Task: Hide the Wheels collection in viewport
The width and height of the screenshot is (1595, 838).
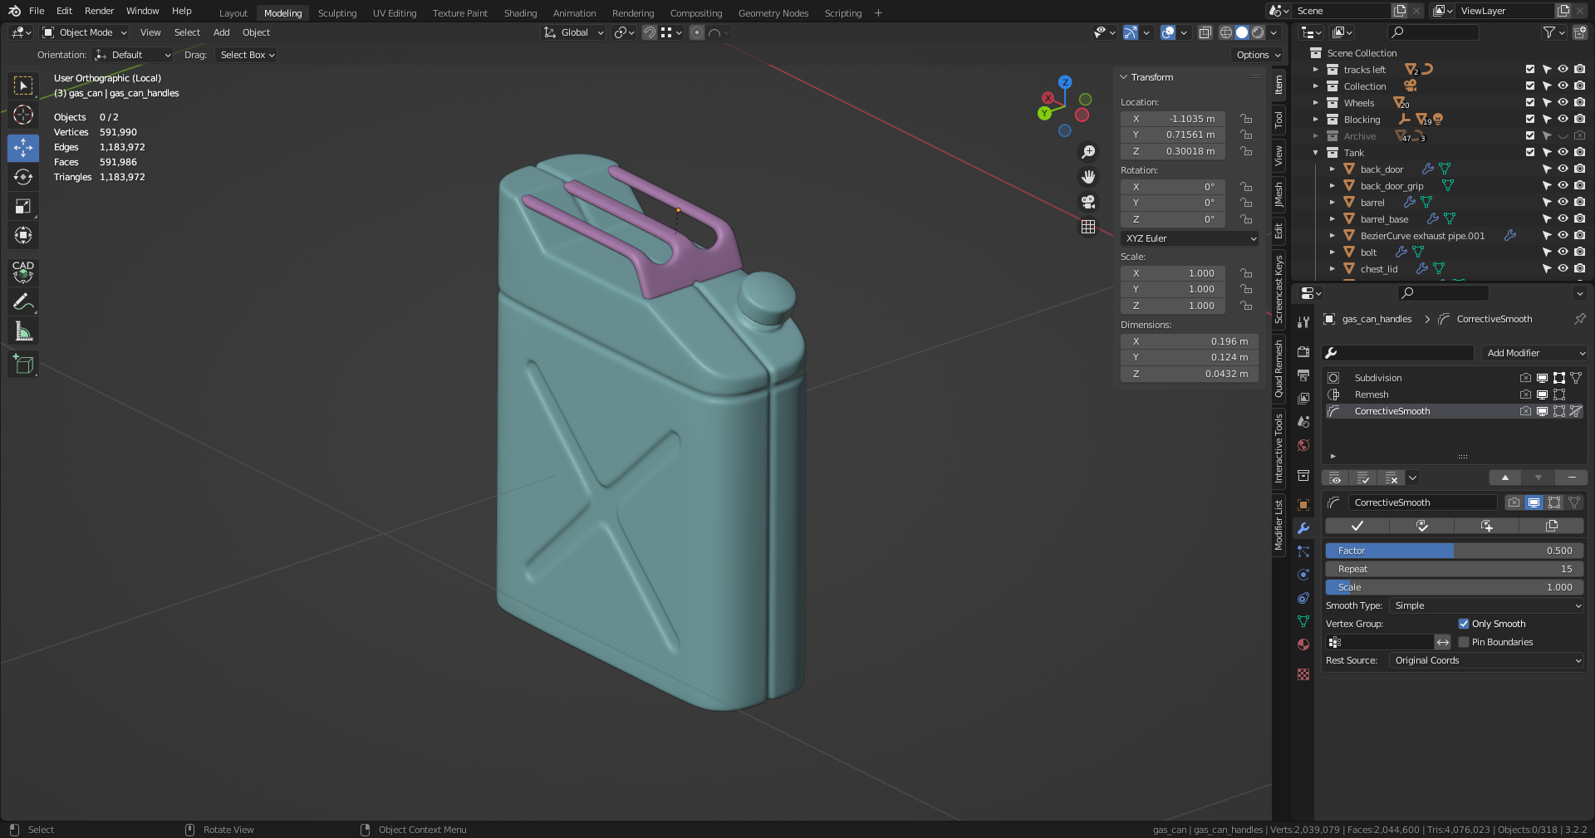Action: tap(1563, 103)
